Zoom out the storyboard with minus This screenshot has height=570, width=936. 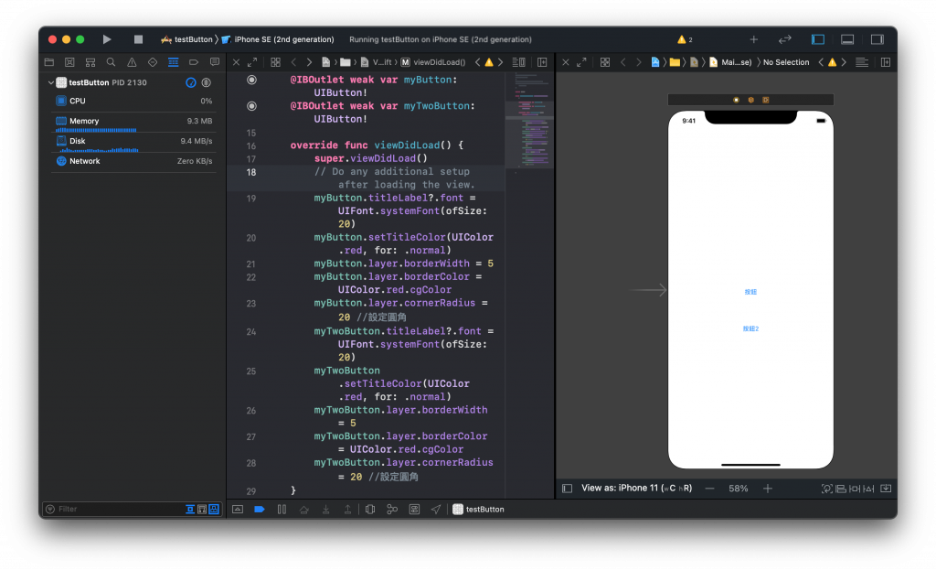[x=709, y=489]
